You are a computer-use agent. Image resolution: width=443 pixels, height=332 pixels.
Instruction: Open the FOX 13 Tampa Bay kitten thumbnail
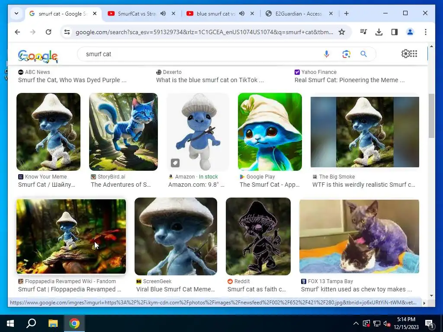coord(359,236)
